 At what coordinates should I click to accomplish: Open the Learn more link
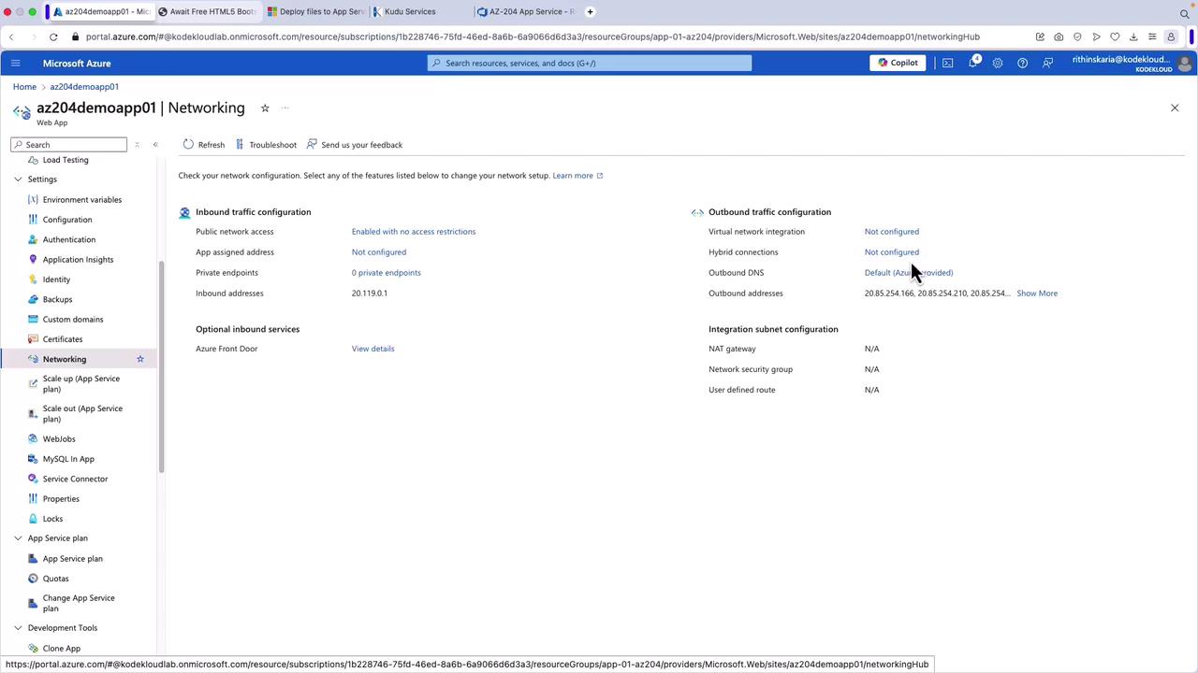pos(577,176)
